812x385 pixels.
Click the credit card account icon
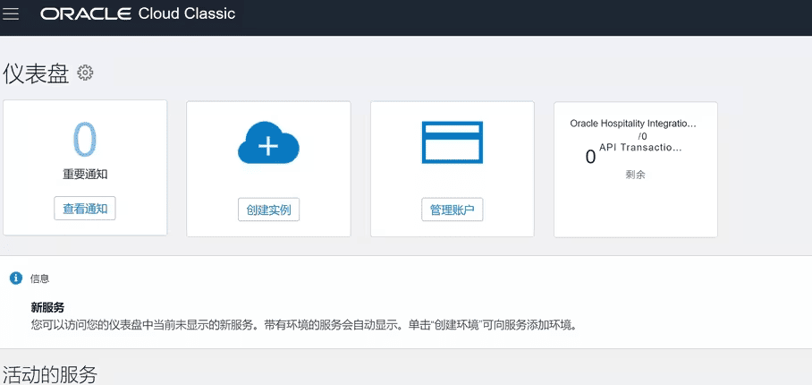pyautogui.click(x=453, y=142)
